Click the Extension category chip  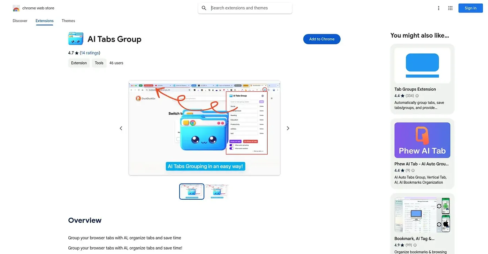pyautogui.click(x=79, y=63)
